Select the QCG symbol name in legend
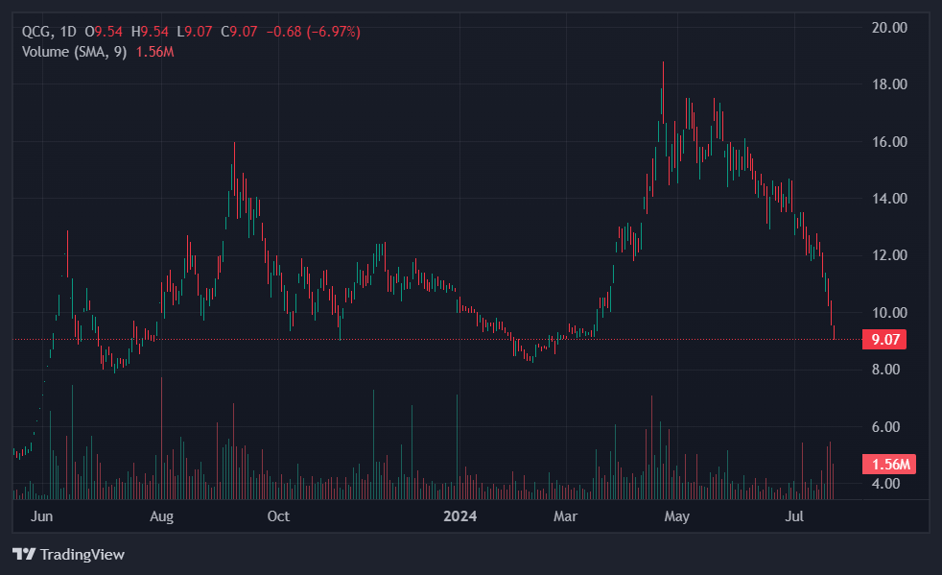The image size is (942, 575). (x=36, y=32)
